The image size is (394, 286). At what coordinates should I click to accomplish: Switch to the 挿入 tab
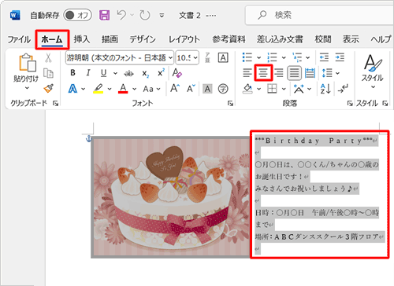[x=82, y=39]
